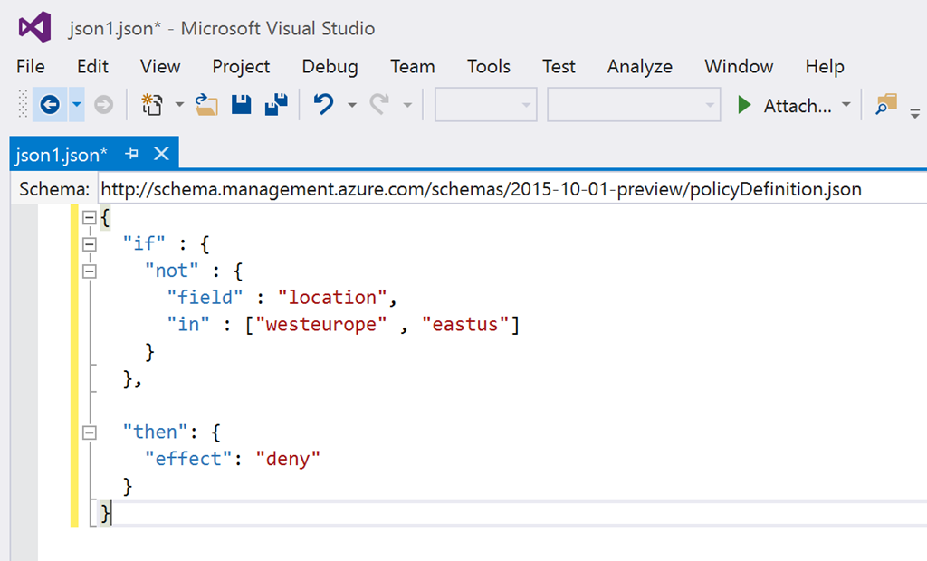Viewport: 927px width, 561px height.
Task: Select the json1.json document tab
Action: click(62, 154)
